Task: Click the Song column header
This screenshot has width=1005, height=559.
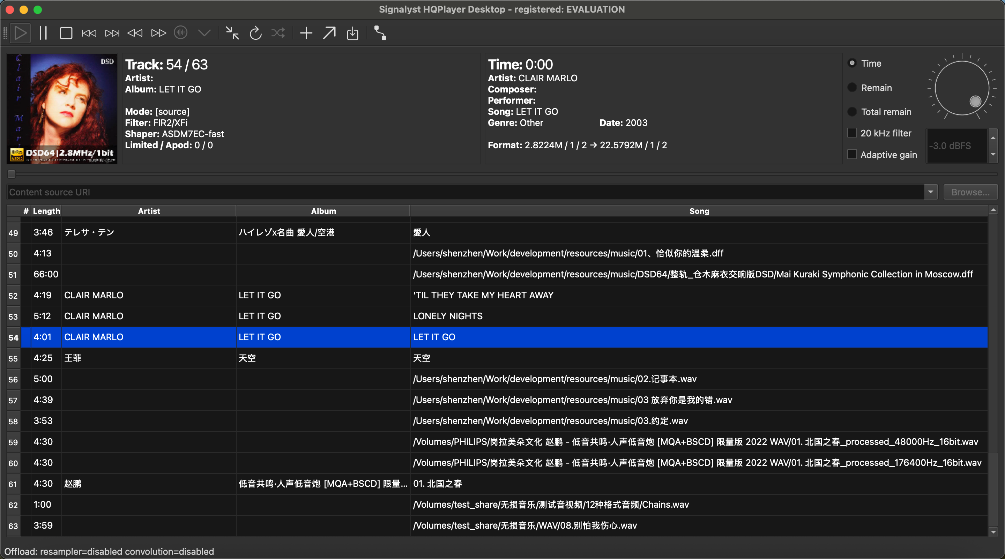Action: 699,211
